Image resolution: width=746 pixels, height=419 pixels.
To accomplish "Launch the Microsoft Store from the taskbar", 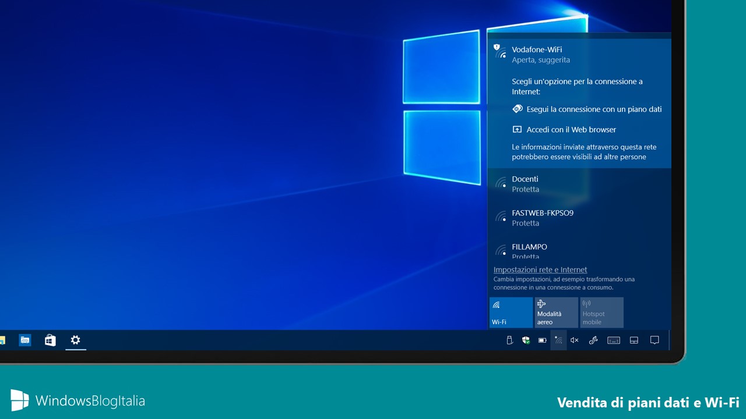I will 50,340.
